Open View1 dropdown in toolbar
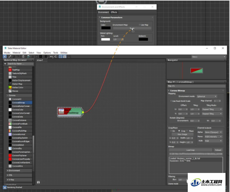 click(208, 57)
